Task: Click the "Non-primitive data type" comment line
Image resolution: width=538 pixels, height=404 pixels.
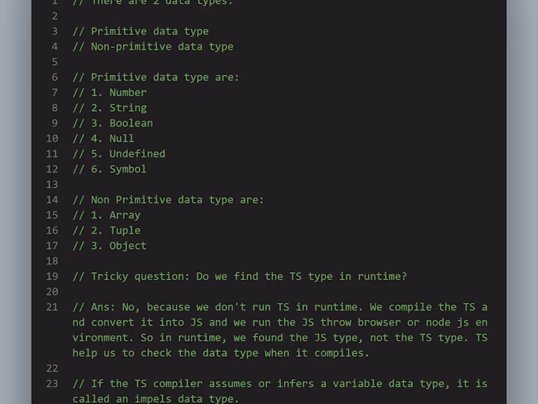Action: click(x=153, y=46)
